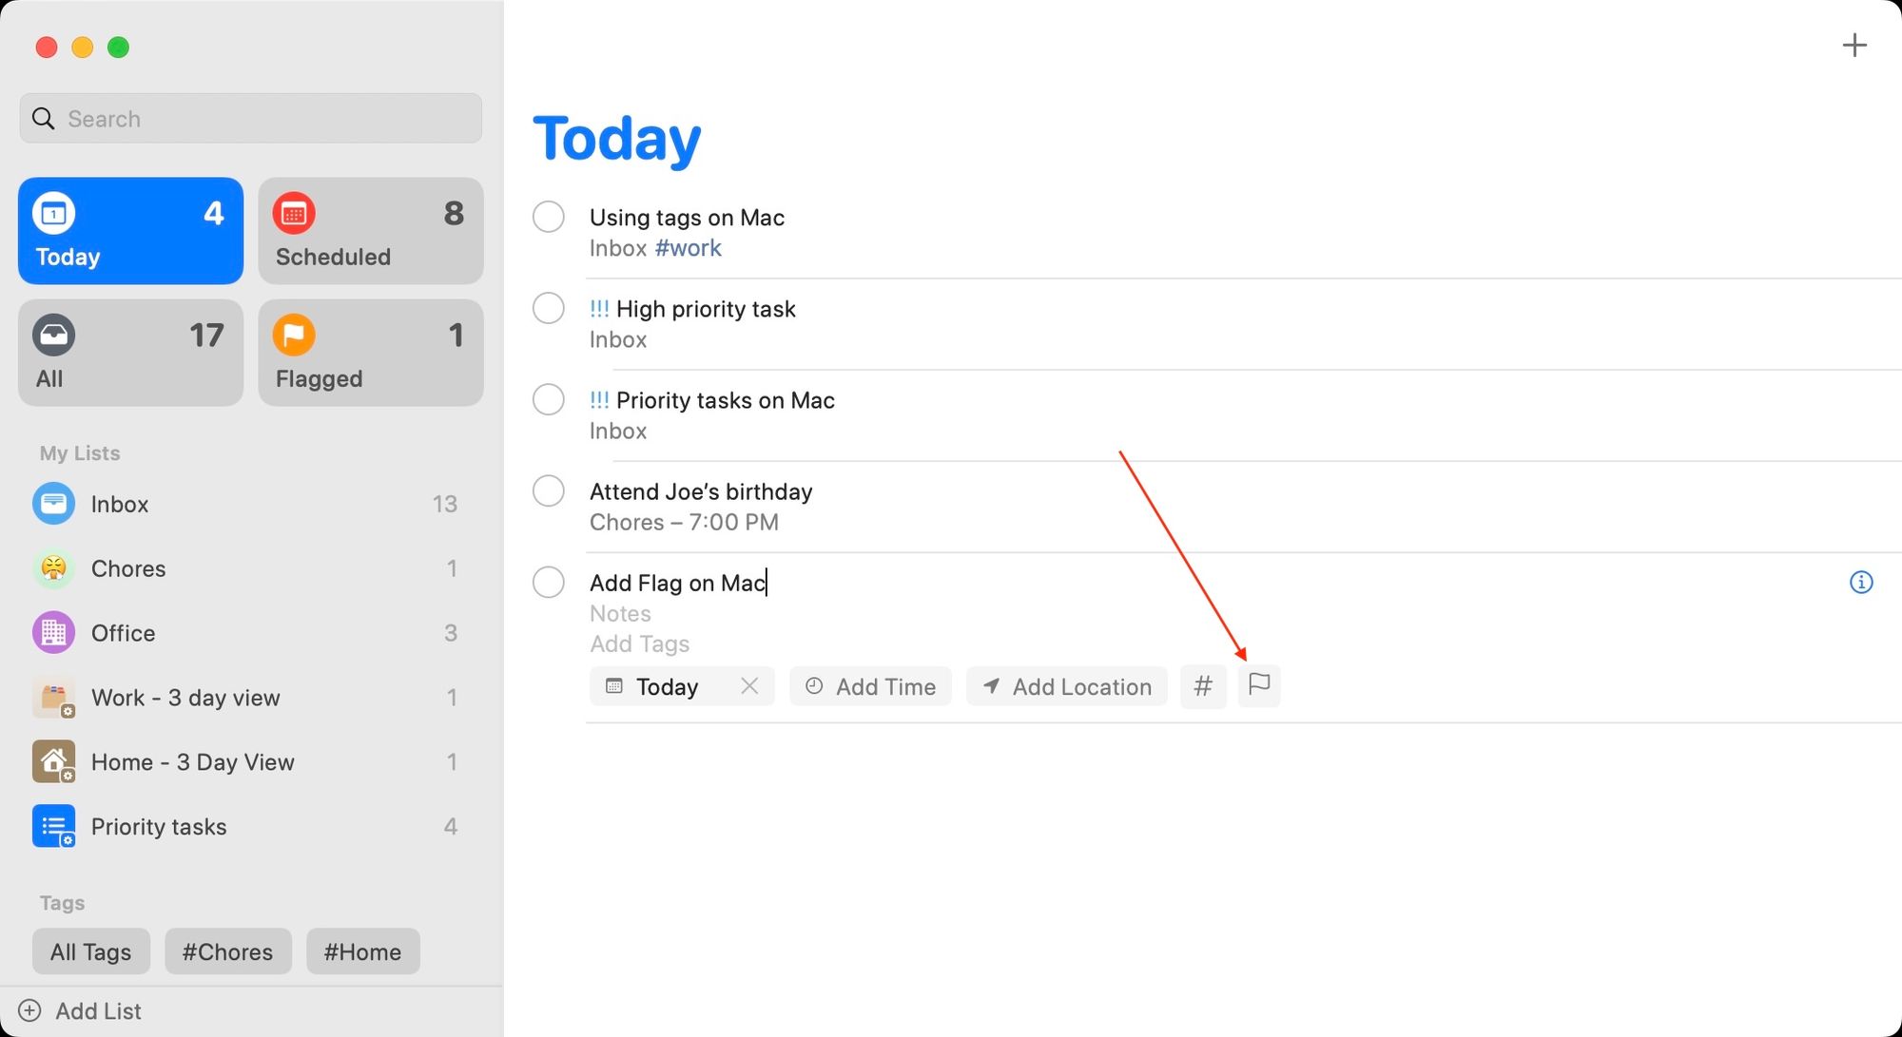Viewport: 1902px width, 1037px height.
Task: Open the All reminders list
Action: (x=130, y=353)
